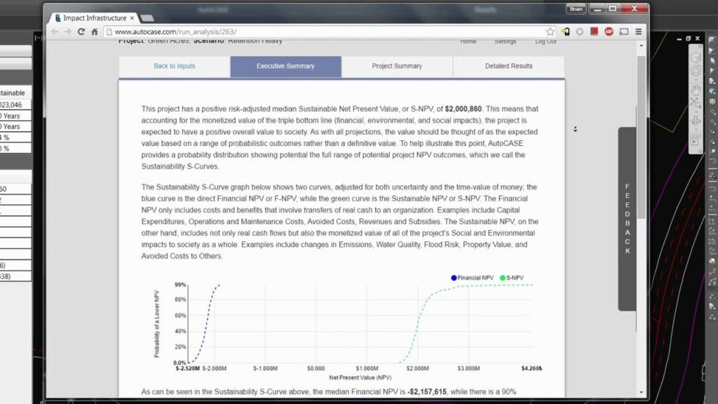
Task: Open the red square extension icon
Action: (594, 32)
